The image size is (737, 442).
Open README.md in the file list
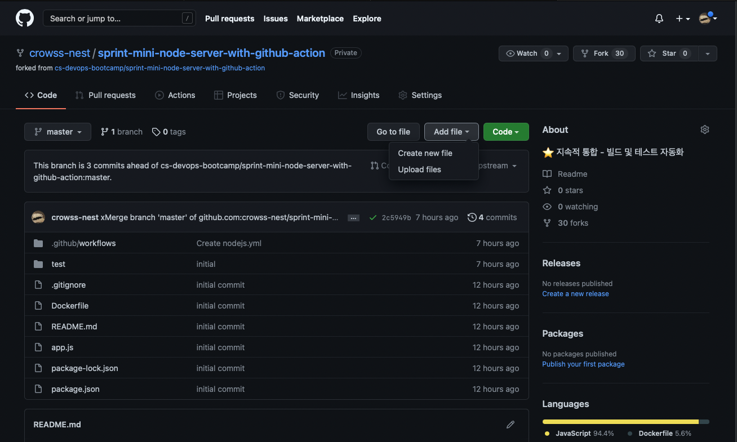point(74,327)
